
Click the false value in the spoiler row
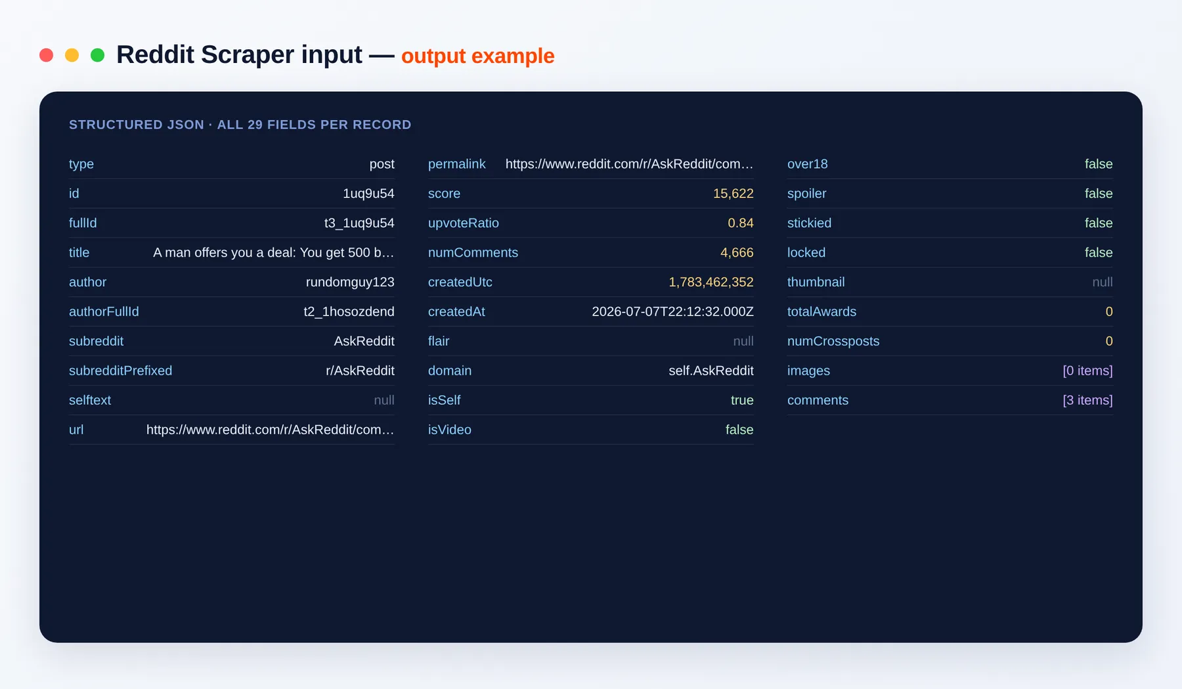coord(1099,194)
